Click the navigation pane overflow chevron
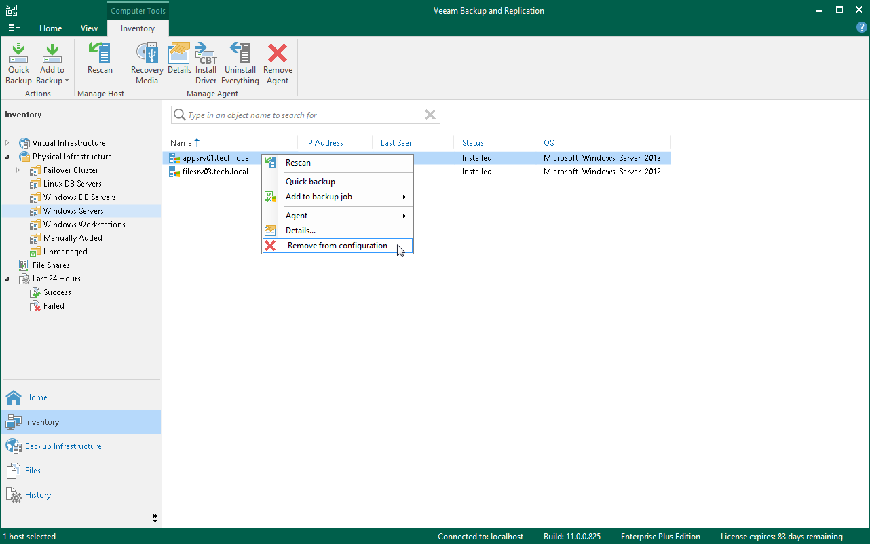This screenshot has height=544, width=870. [155, 518]
